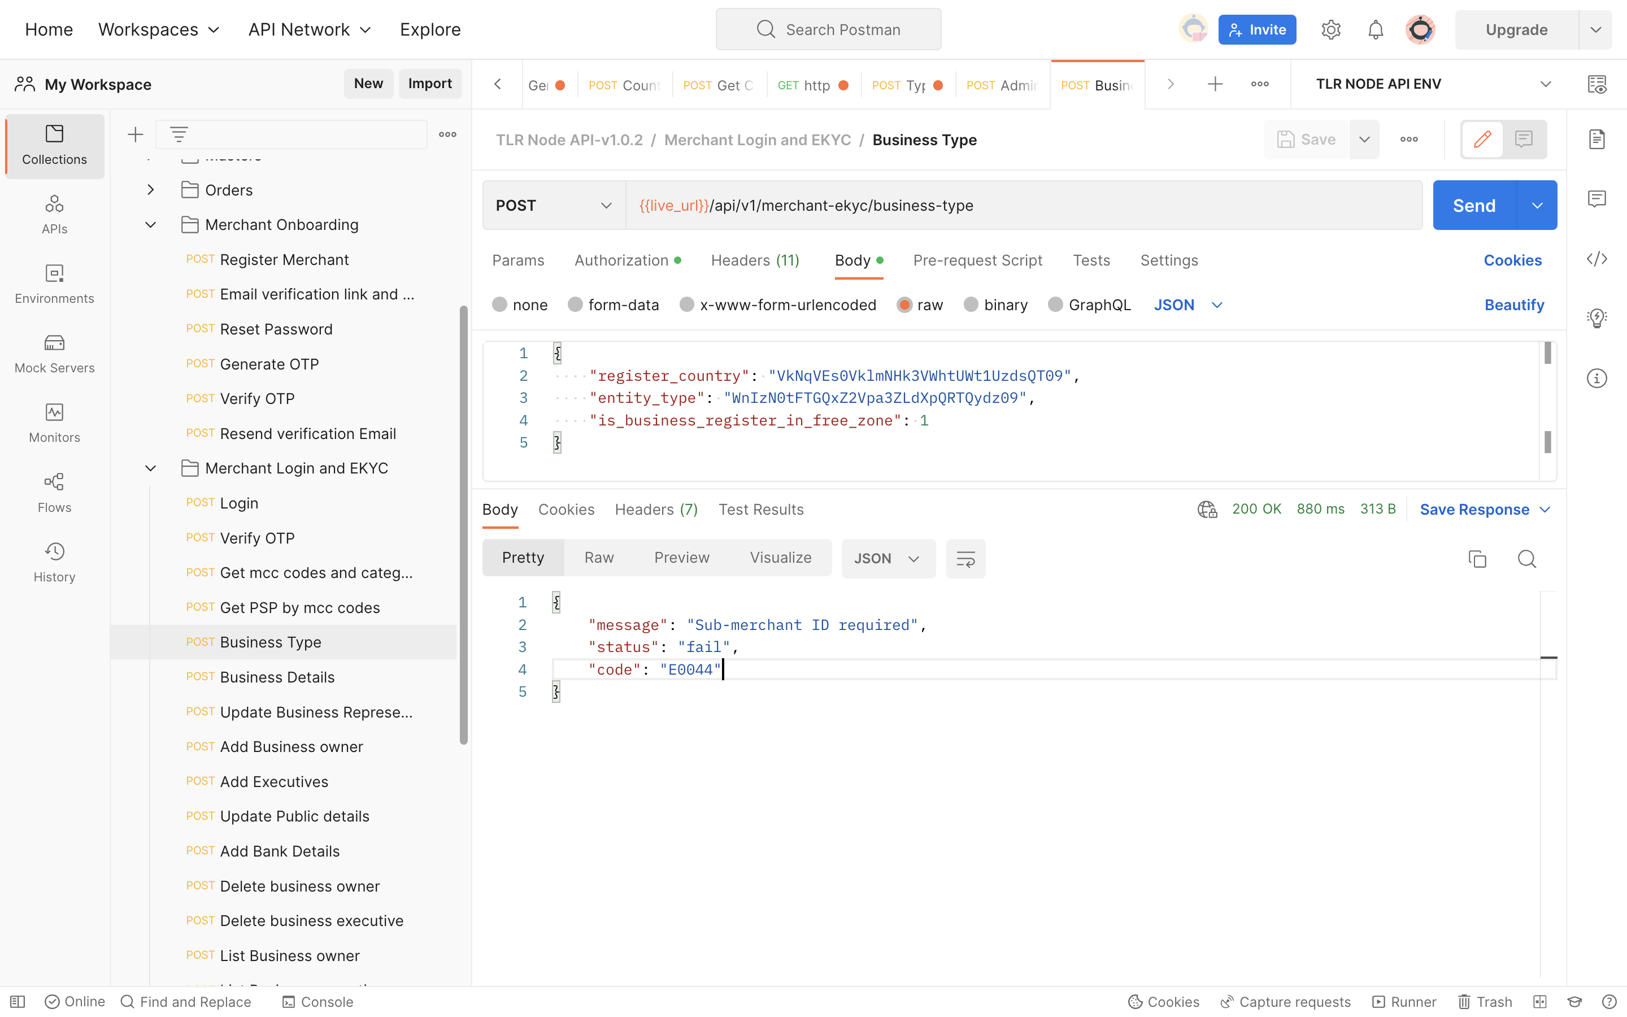Open environment quick look icon
1627x1017 pixels.
click(1596, 84)
